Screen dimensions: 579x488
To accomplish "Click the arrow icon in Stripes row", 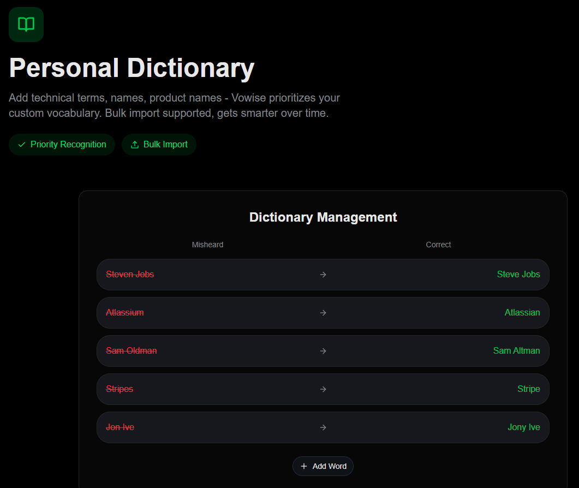I will point(323,389).
